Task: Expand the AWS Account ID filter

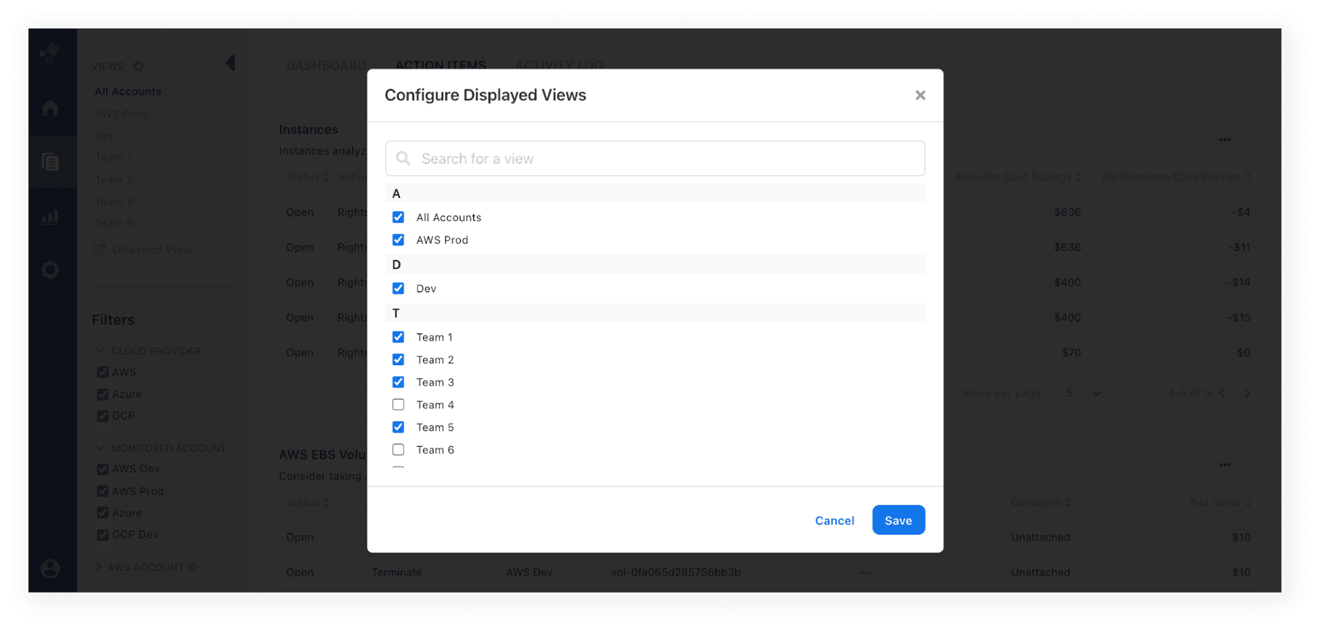Action: tap(100, 567)
